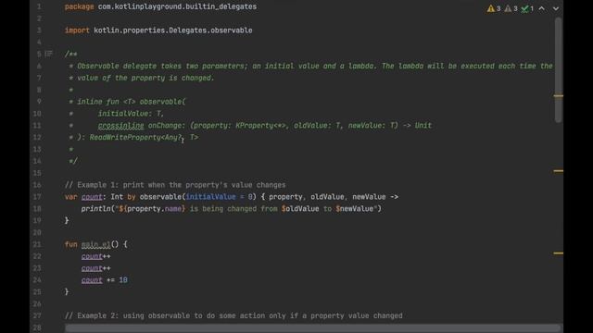Click the yellow warnings indicator showing 3
Screen dimensions: 593x333
pyautogui.click(x=494, y=8)
